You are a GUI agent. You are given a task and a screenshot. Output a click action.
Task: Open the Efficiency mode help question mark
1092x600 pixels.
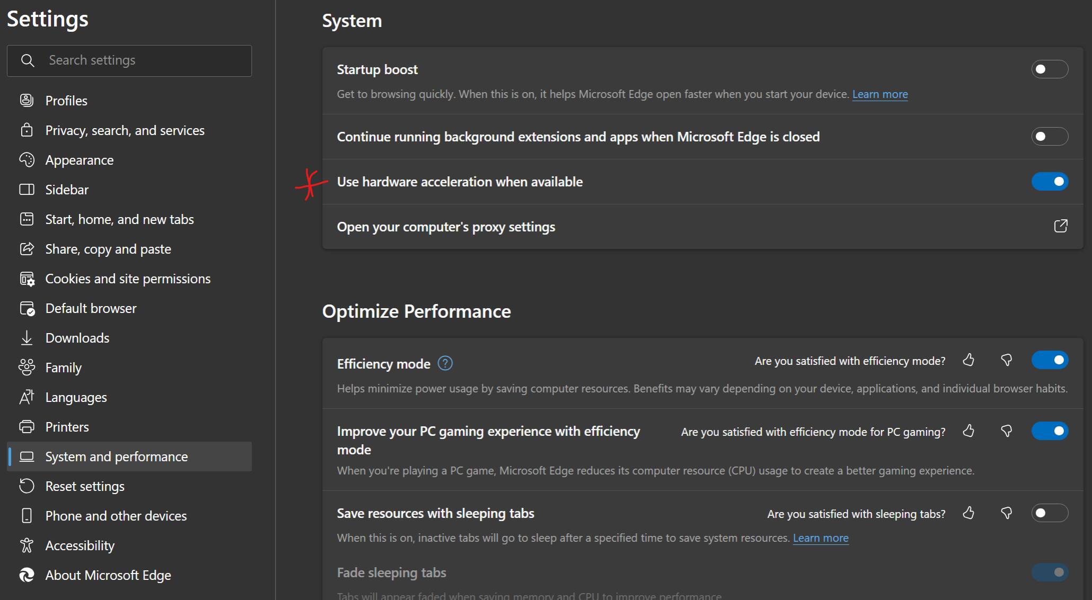[445, 363]
